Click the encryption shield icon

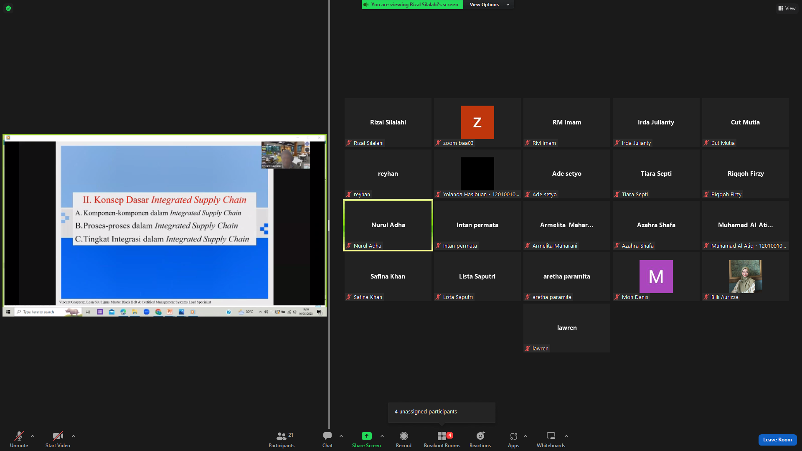(8, 8)
